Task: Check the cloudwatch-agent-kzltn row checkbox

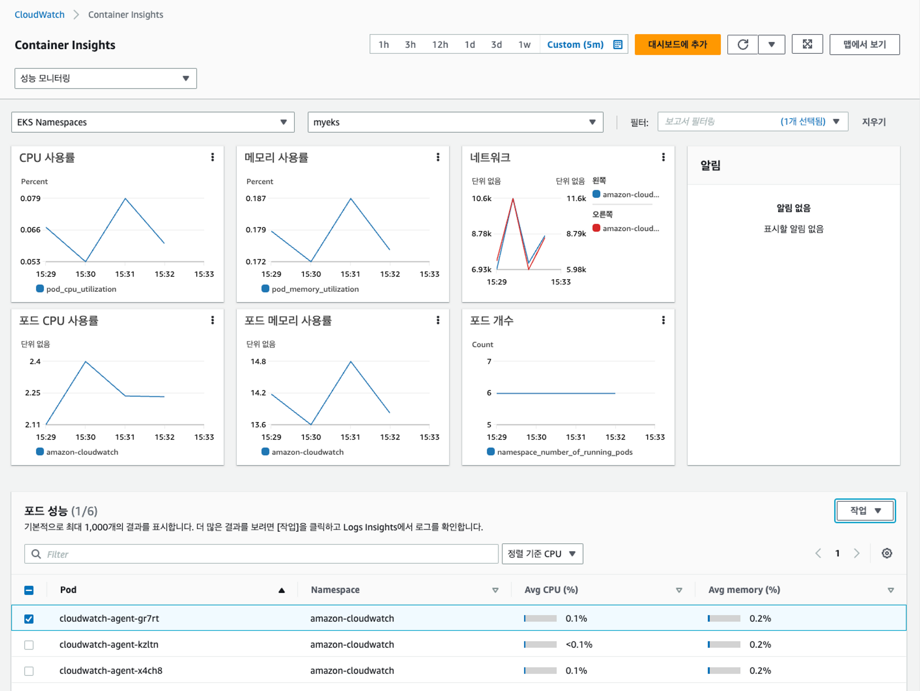Action: pyautogui.click(x=29, y=645)
